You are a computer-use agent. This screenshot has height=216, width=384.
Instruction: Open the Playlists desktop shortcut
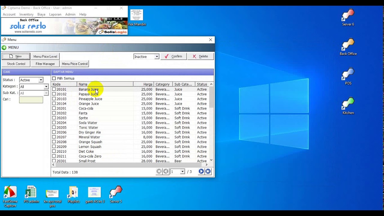click(x=74, y=194)
